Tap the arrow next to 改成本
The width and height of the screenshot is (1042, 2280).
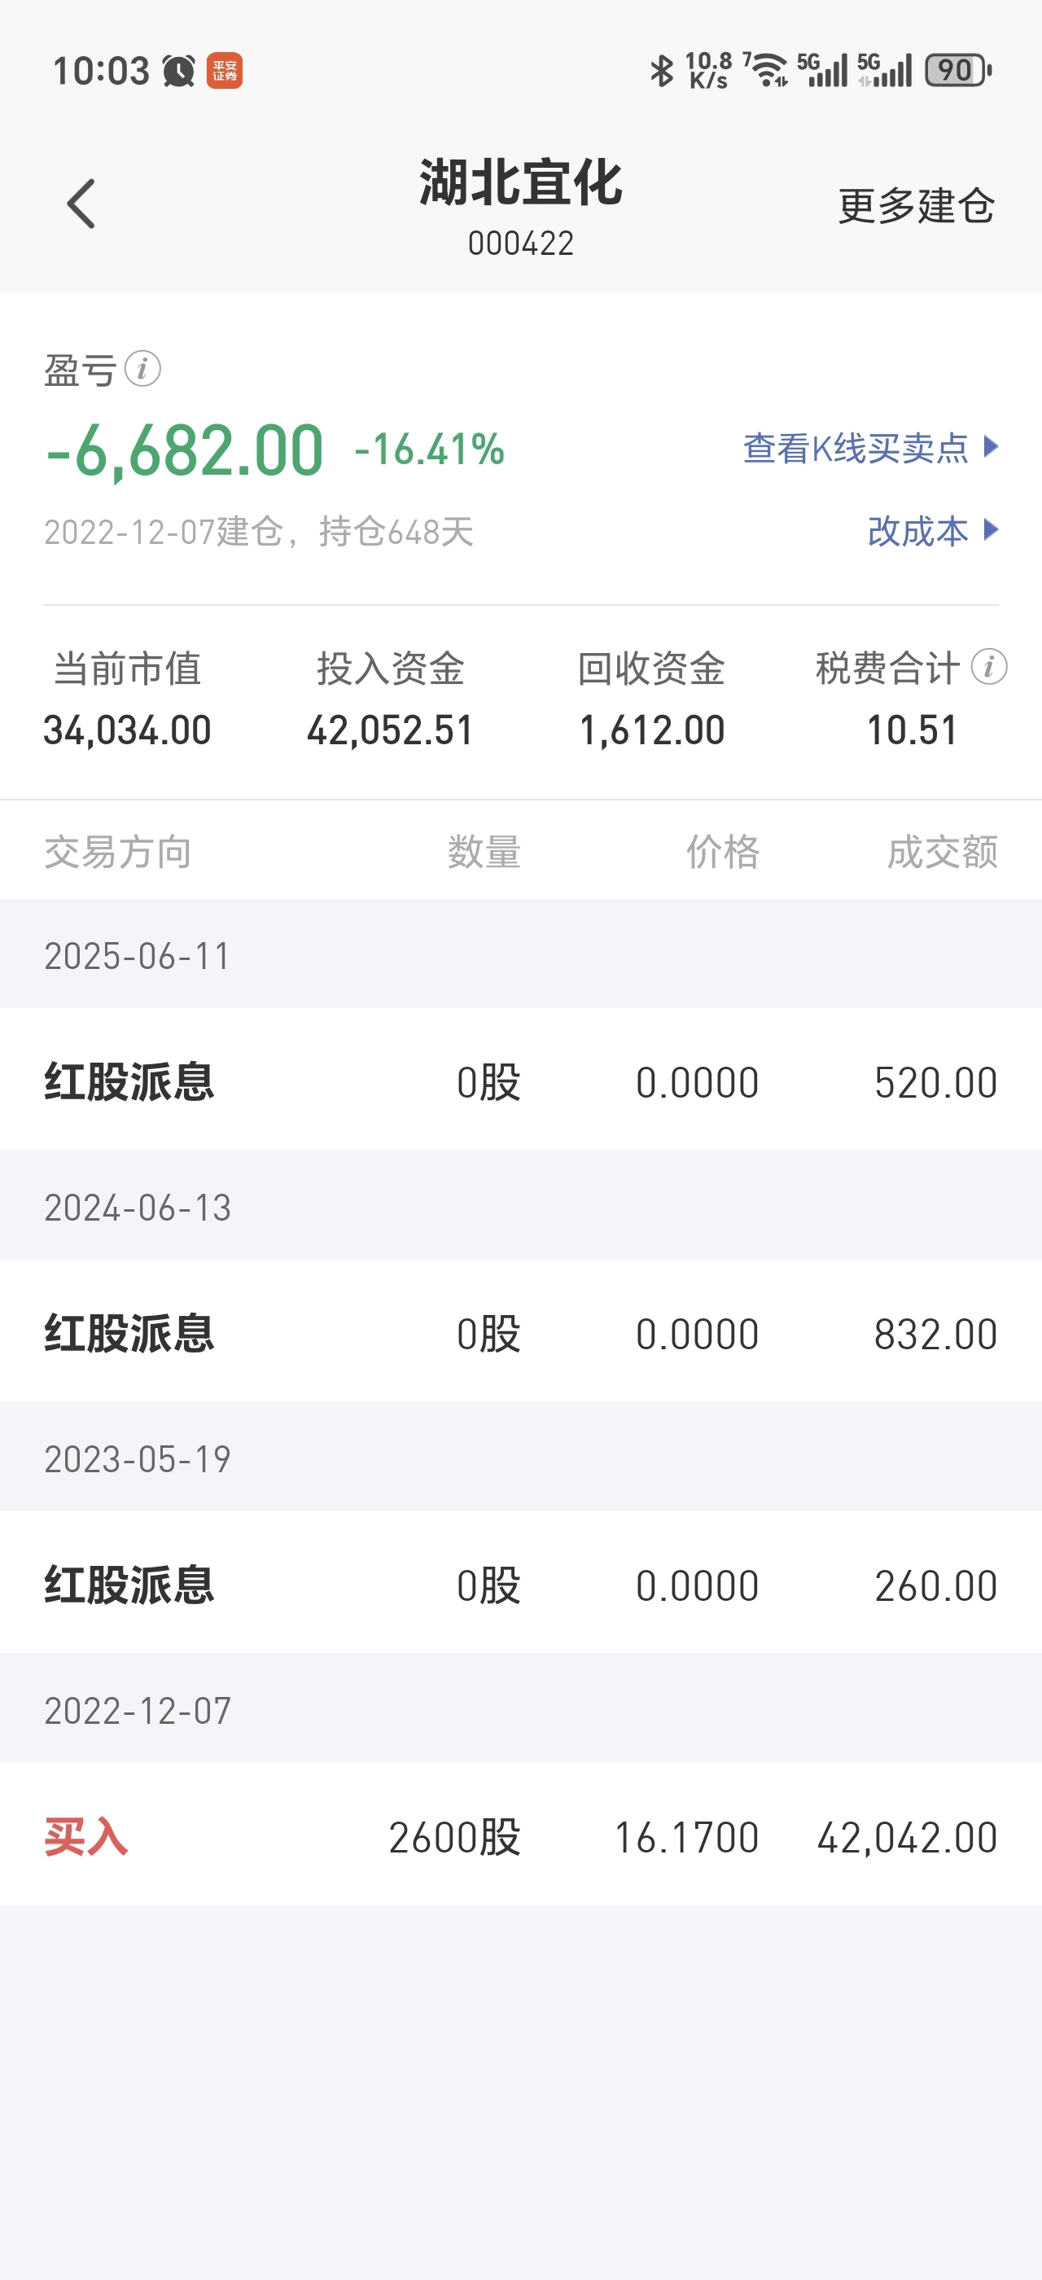(991, 530)
